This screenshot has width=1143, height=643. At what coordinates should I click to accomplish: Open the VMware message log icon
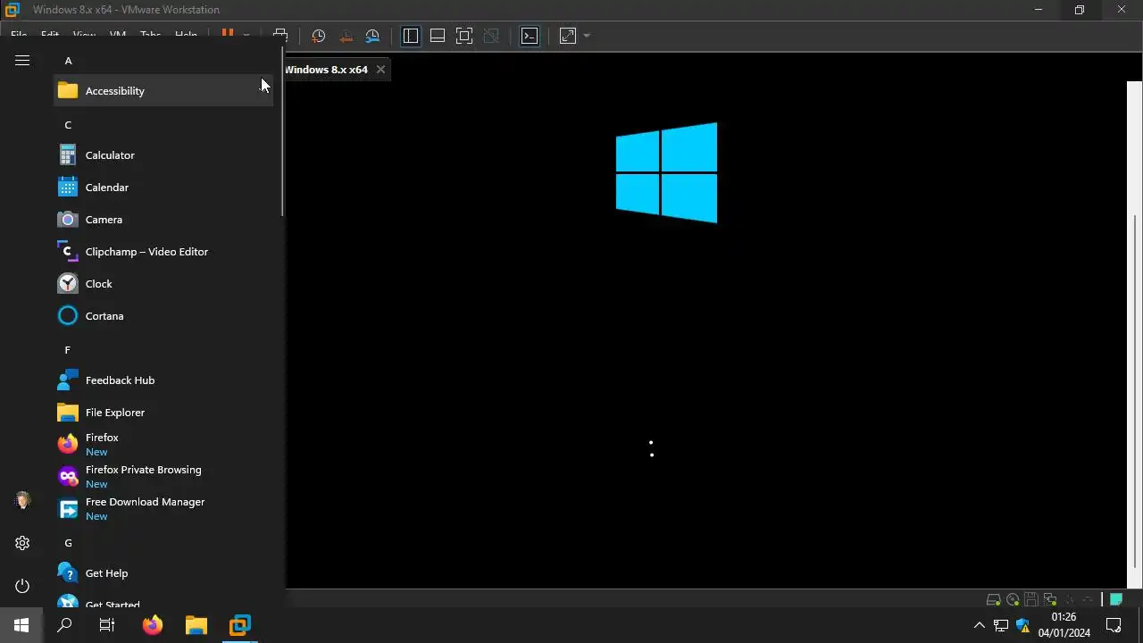[1116, 599]
